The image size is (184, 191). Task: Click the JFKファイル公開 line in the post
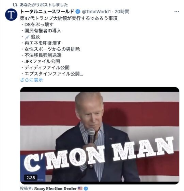click(x=42, y=61)
